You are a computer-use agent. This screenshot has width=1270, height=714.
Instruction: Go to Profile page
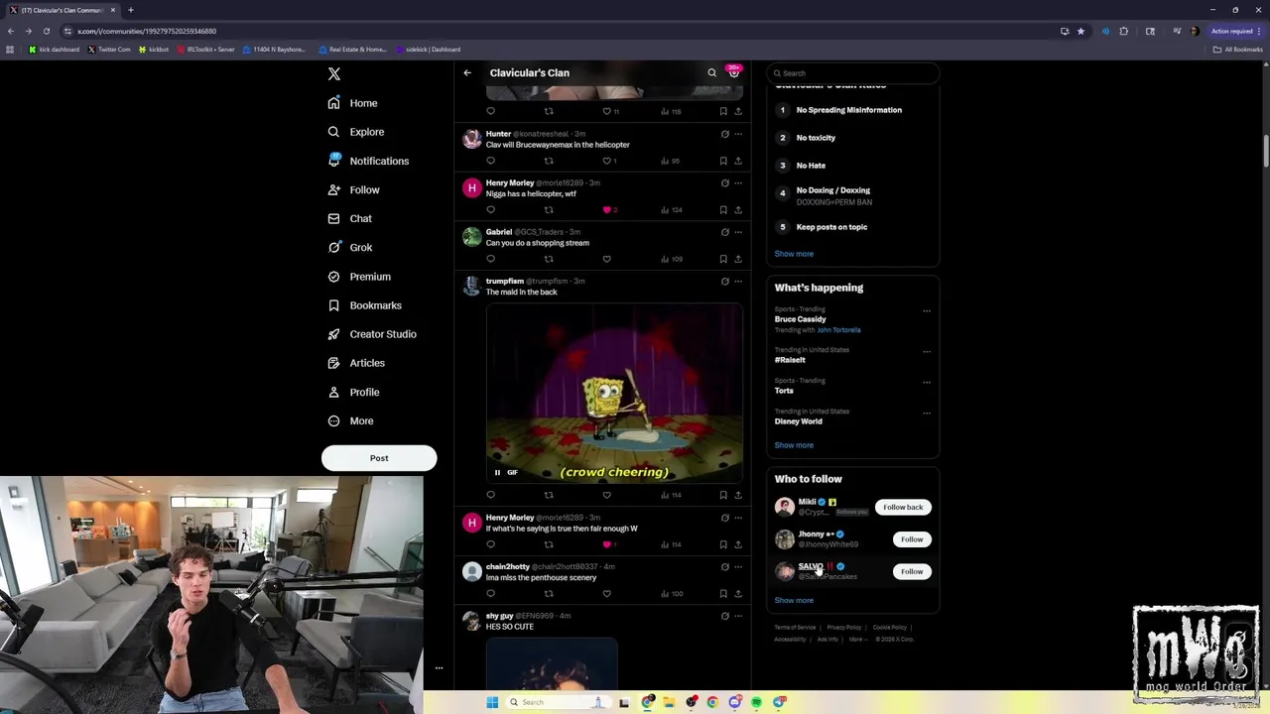(353, 392)
